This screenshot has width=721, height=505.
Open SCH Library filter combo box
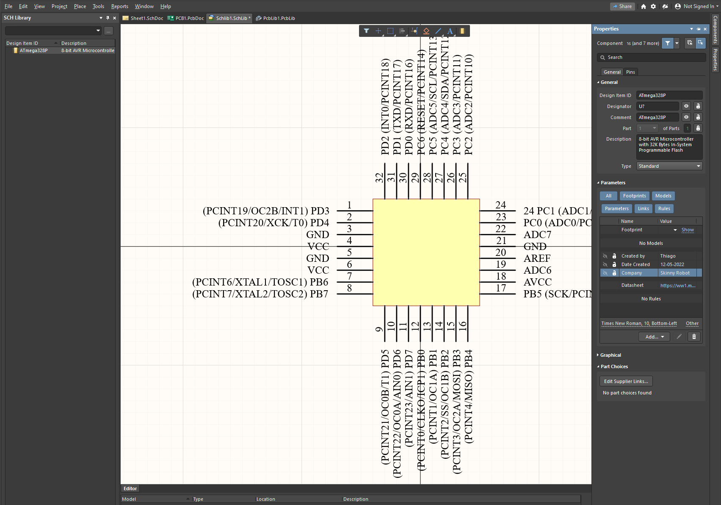pos(53,31)
